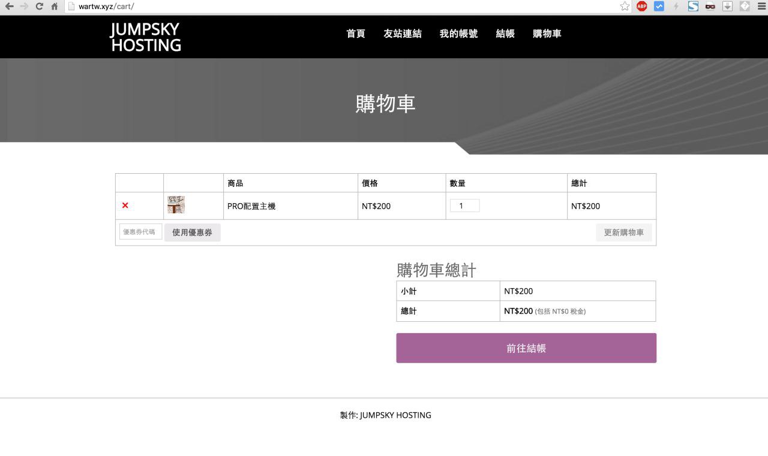Click the masked-face extension icon
The height and width of the screenshot is (456, 768).
pyautogui.click(x=710, y=7)
